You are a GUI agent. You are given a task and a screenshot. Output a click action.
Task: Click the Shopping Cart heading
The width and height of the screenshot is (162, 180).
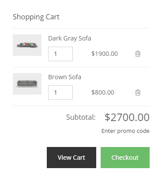coord(36,17)
